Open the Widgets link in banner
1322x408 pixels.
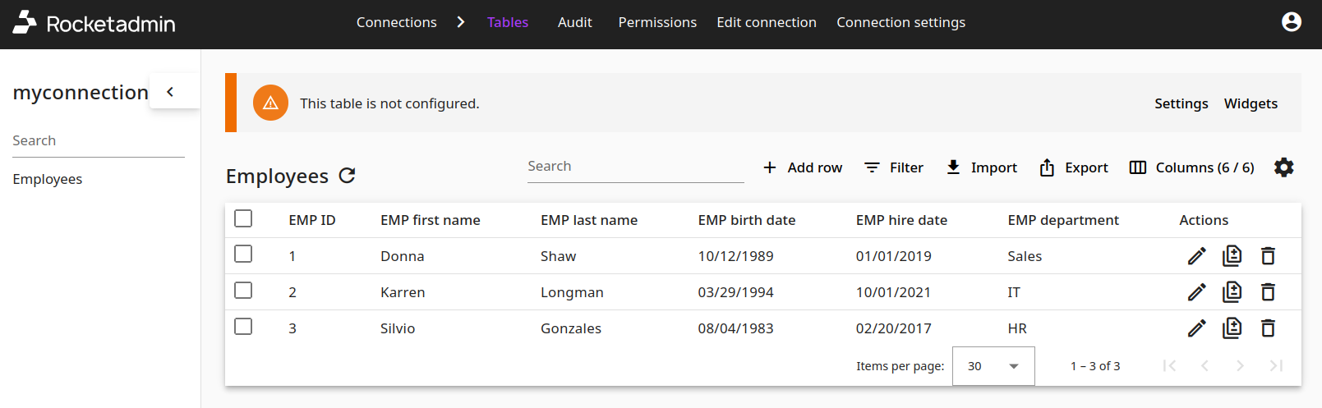[x=1251, y=103]
